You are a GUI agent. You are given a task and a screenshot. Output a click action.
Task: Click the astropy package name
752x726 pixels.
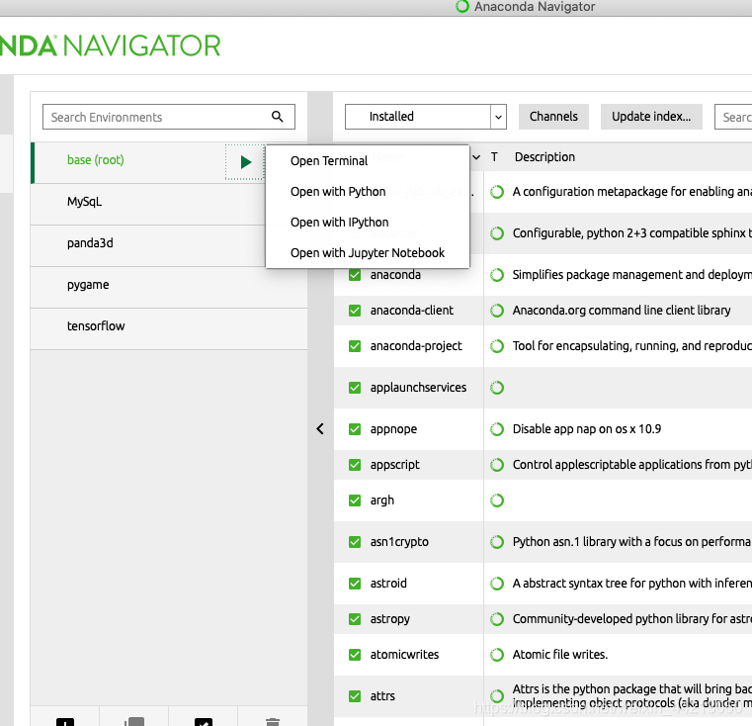click(390, 619)
